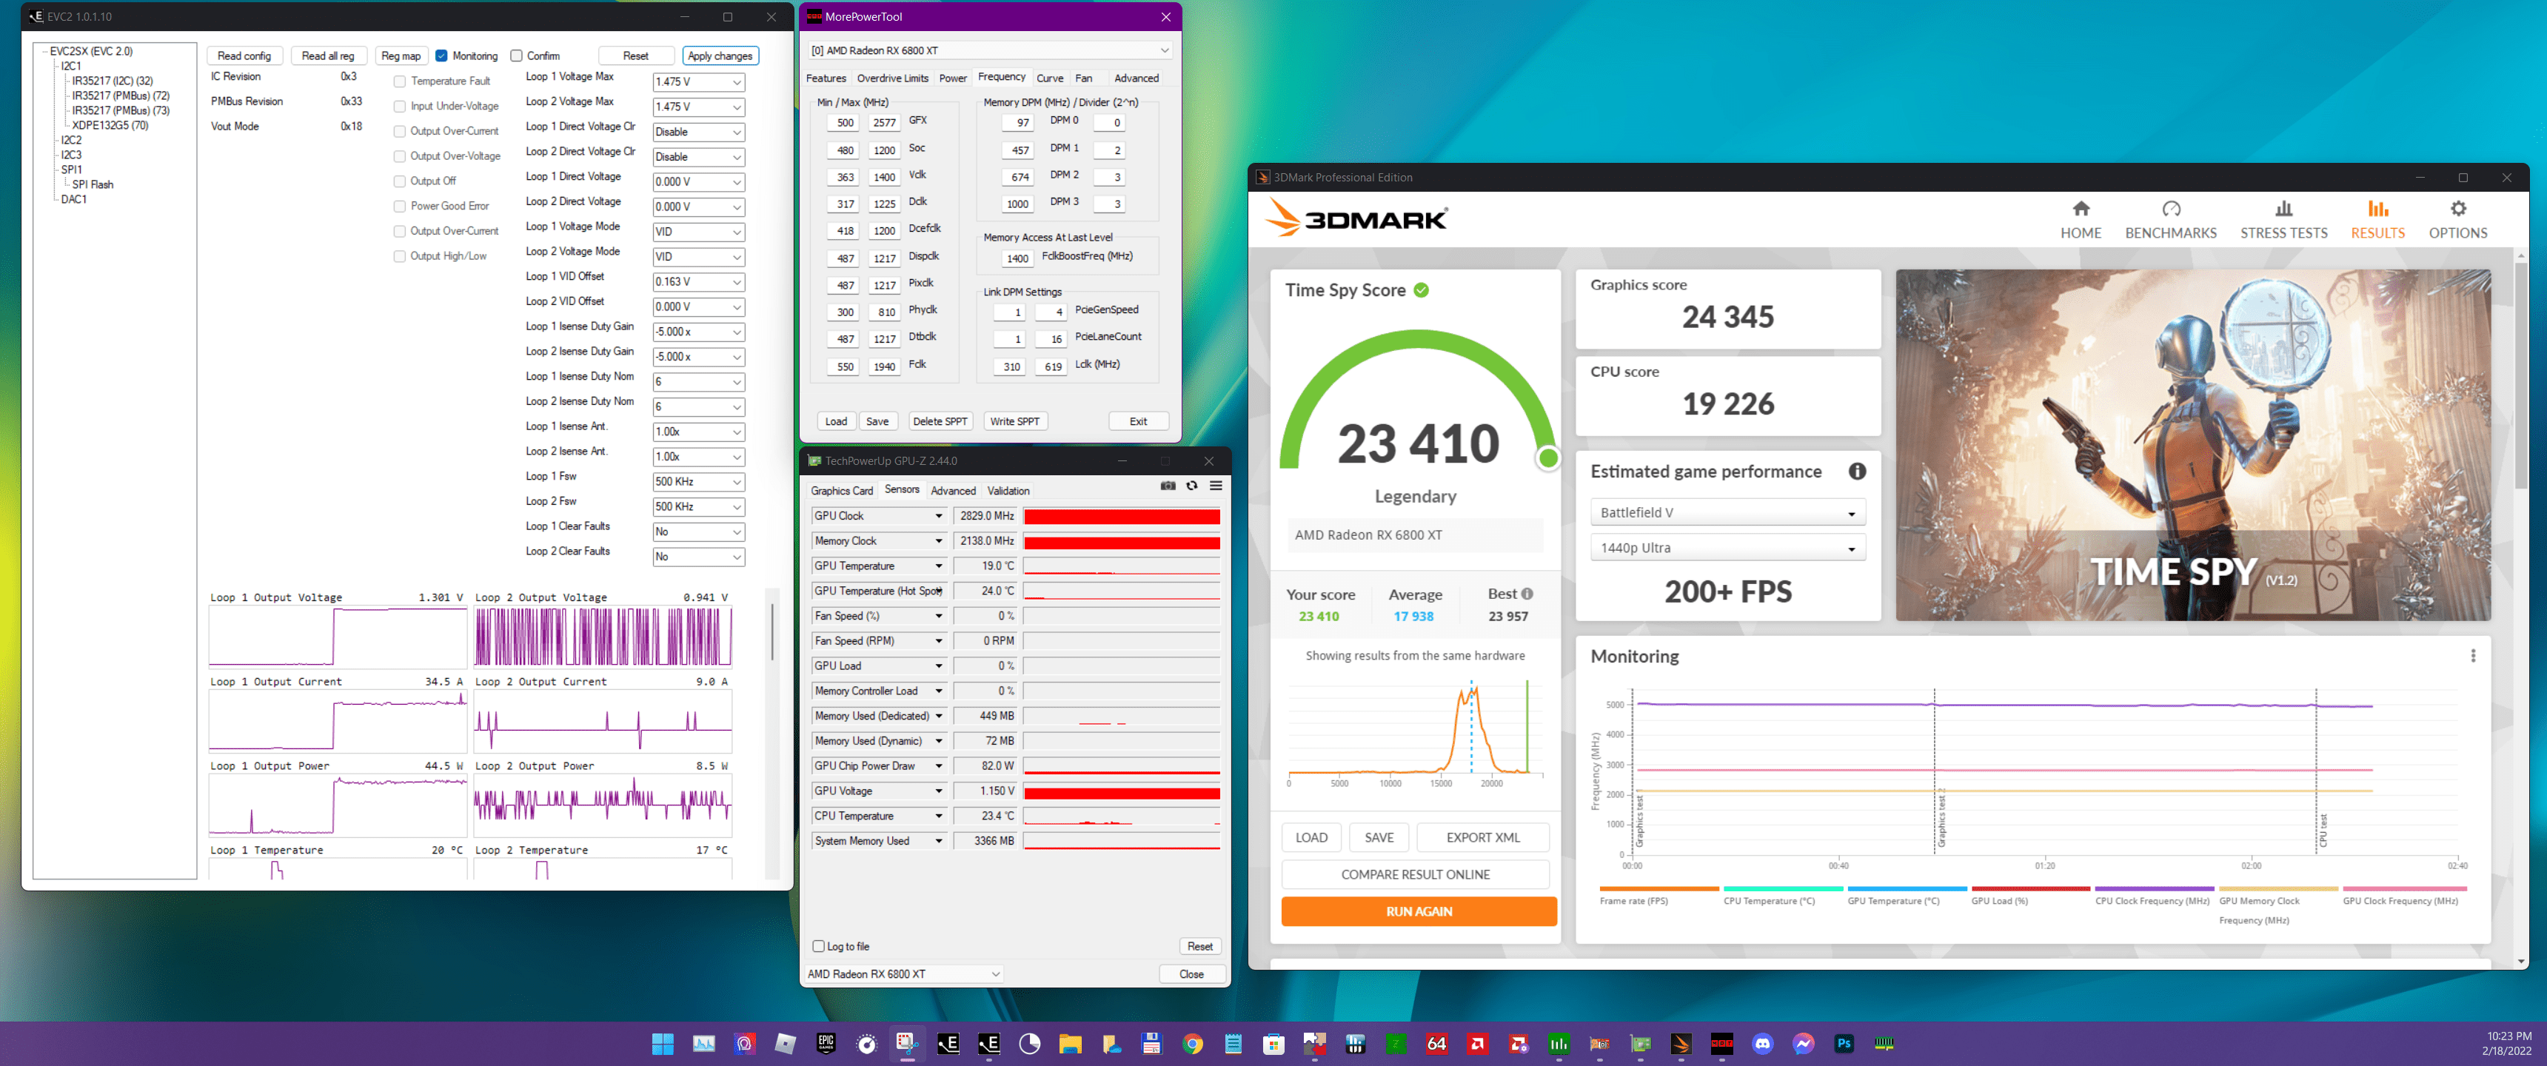Image resolution: width=2547 pixels, height=1066 pixels.
Task: Open File Explorer from taskbar
Action: 1070,1043
